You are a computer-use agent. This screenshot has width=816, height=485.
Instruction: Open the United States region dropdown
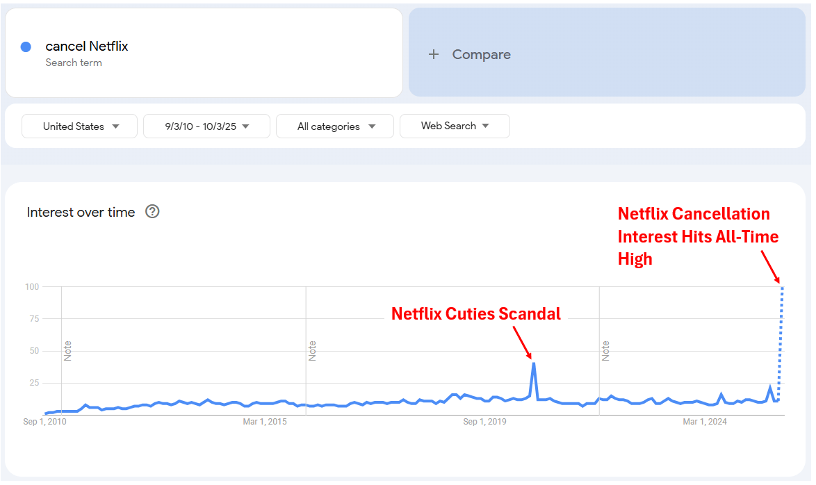click(80, 126)
